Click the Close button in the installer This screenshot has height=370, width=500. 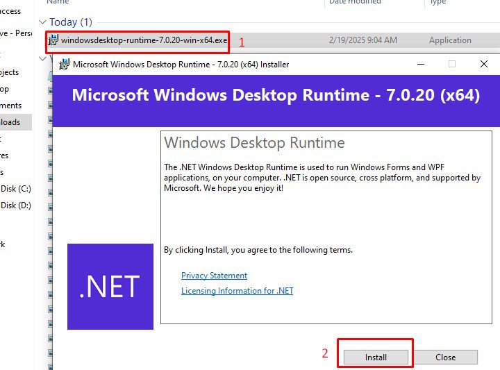(x=445, y=358)
